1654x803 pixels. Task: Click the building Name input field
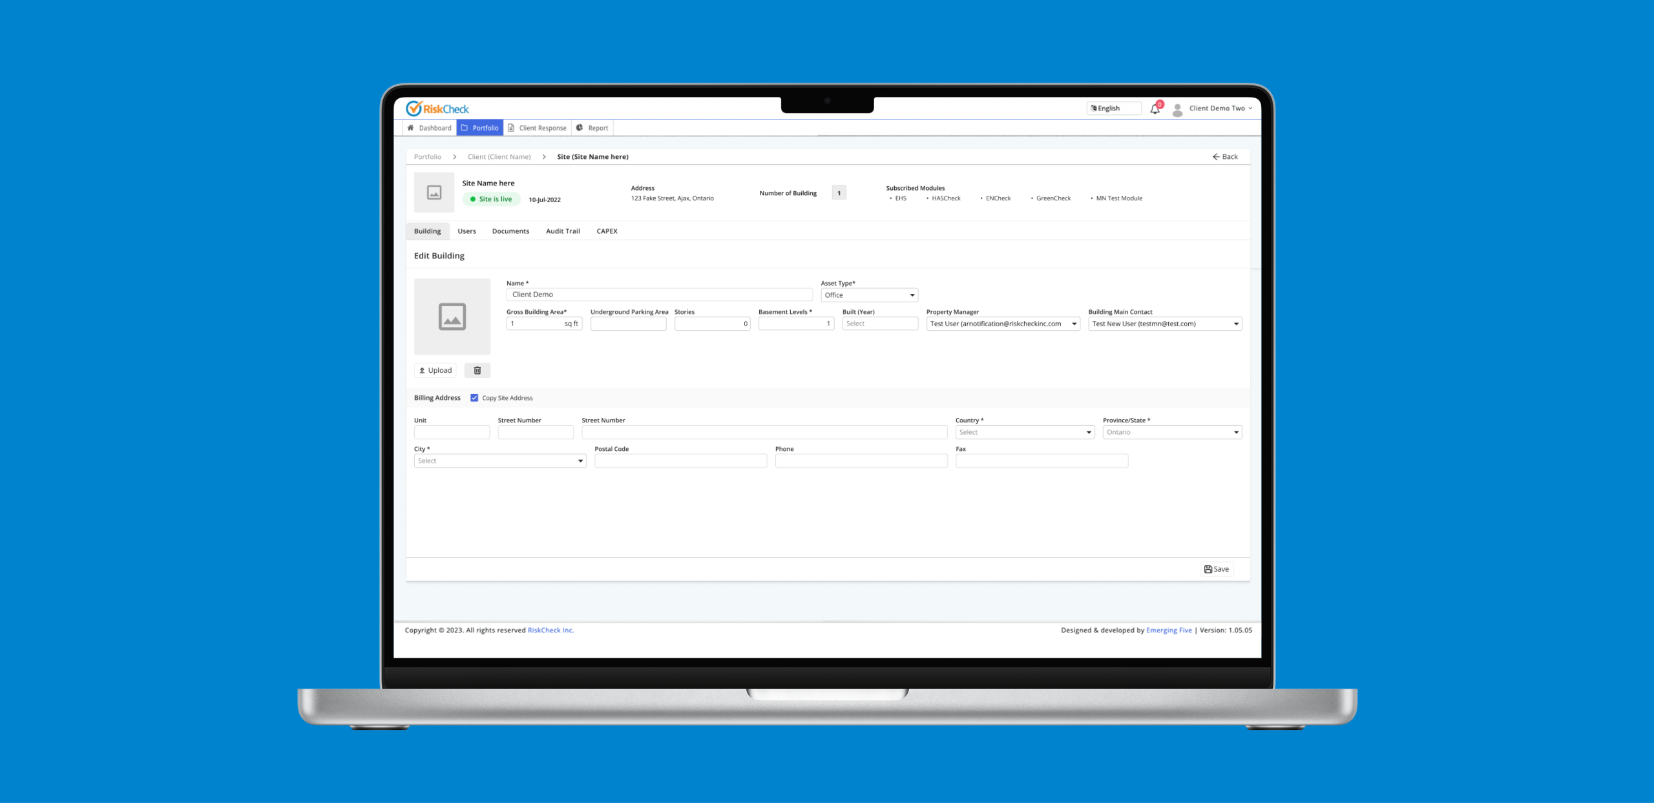(659, 295)
